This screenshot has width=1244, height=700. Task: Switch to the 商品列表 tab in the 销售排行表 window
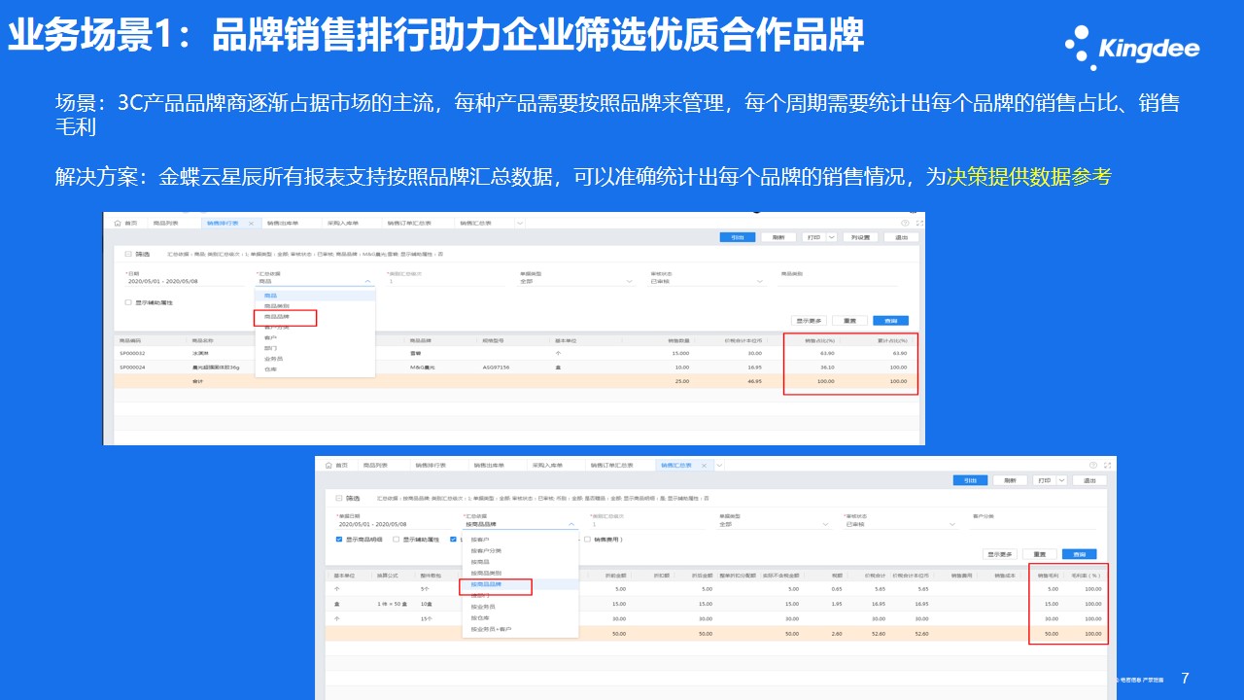tap(166, 224)
